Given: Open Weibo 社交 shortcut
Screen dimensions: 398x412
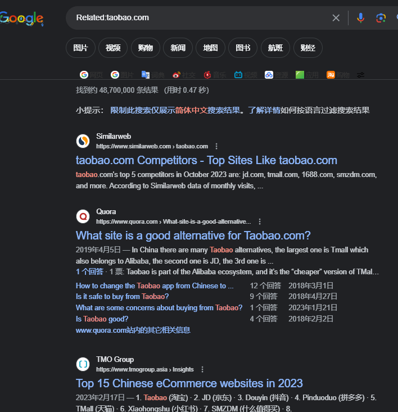Looking at the screenshot, I should (x=184, y=75).
